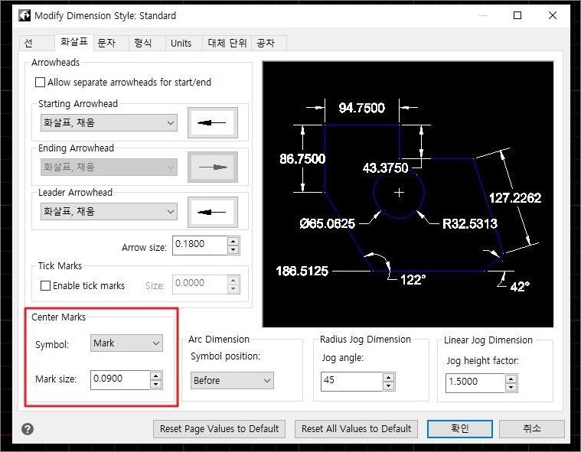
Task: Click the Arrow size input field
Action: 200,245
